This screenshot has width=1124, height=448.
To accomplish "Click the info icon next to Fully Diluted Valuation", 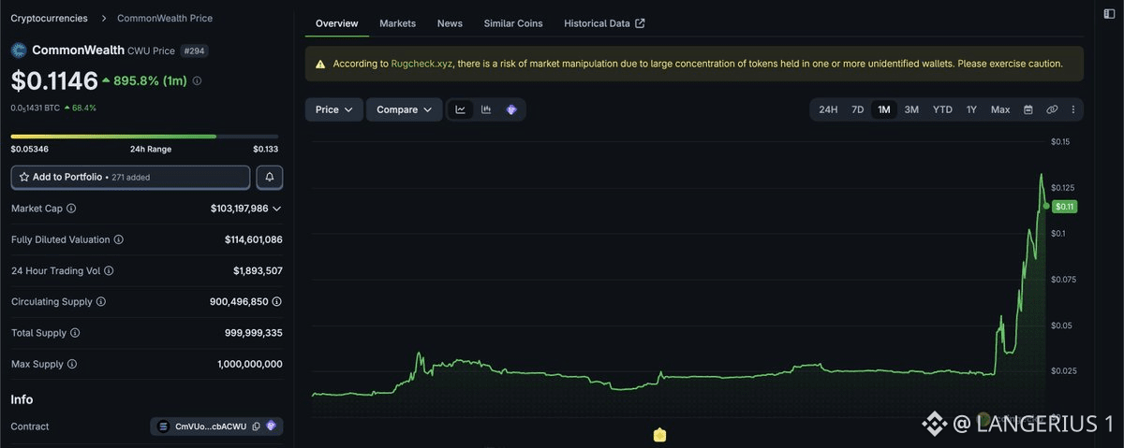I will click(x=118, y=239).
